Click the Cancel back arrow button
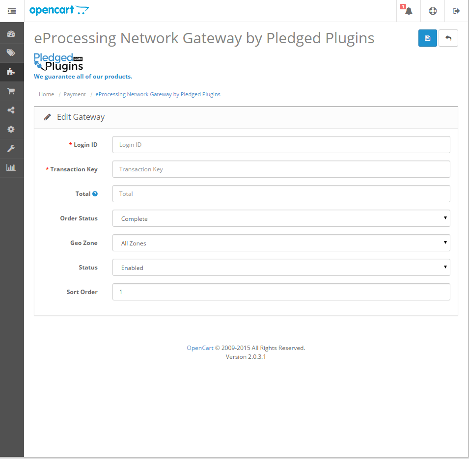Image resolution: width=469 pixels, height=459 pixels. (x=448, y=38)
